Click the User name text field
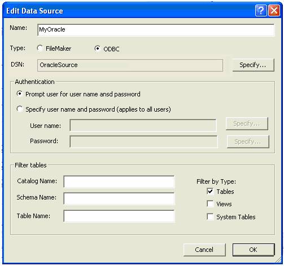This screenshot has height=266, width=284. [x=143, y=125]
